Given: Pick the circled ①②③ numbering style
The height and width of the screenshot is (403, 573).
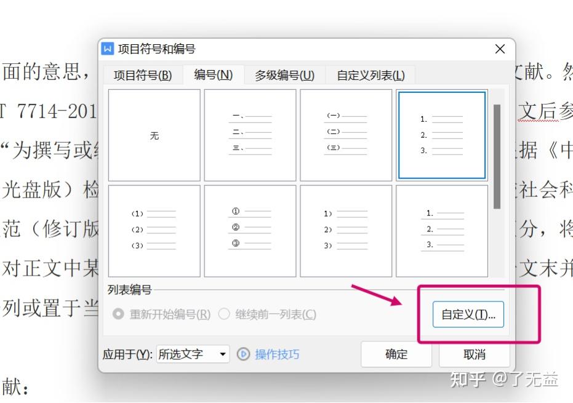Looking at the screenshot, I should pos(250,231).
